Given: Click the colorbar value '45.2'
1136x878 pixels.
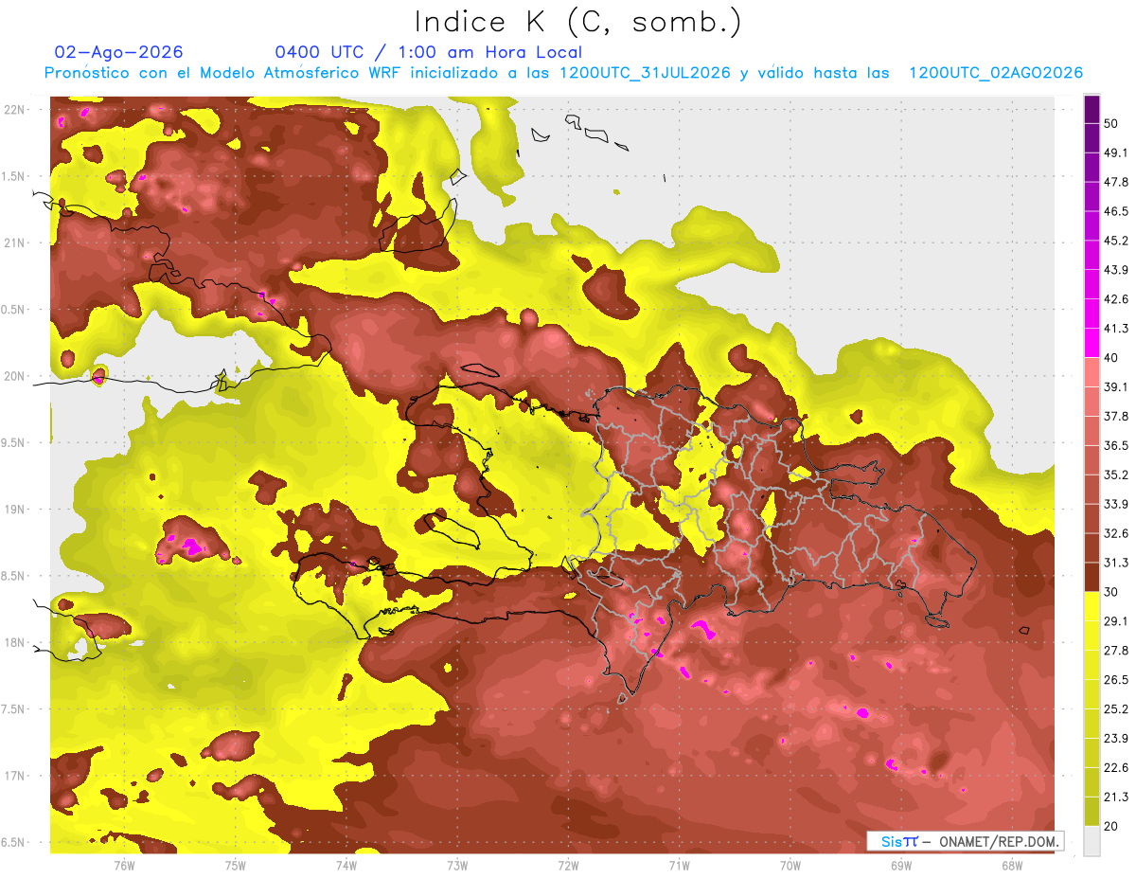Looking at the screenshot, I should (1116, 241).
